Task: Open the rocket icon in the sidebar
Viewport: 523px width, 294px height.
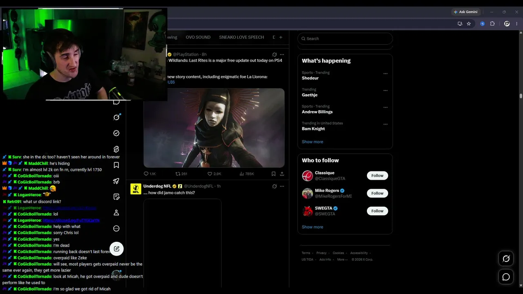Action: point(116,181)
